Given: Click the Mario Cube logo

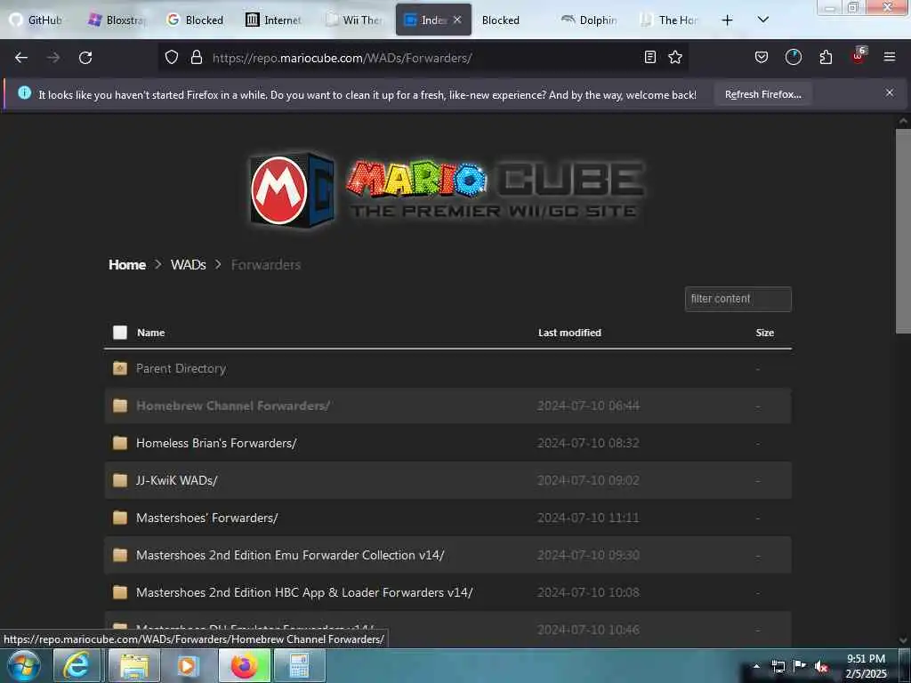Looking at the screenshot, I should point(447,189).
